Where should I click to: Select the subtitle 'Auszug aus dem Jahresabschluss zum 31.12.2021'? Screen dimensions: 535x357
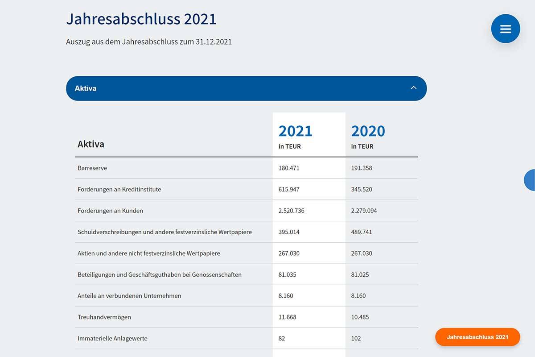tap(149, 42)
